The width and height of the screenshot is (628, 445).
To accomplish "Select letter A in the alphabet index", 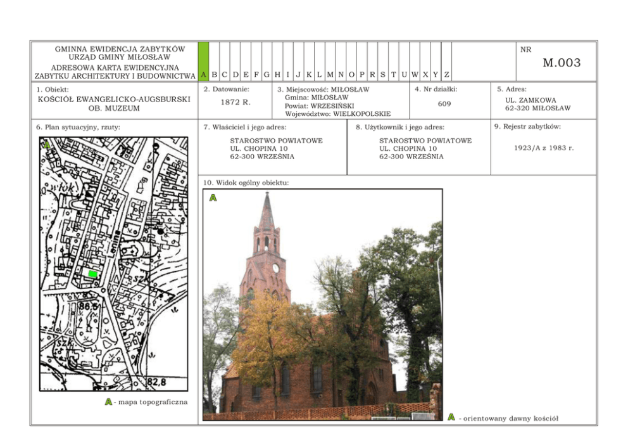I will [x=203, y=75].
